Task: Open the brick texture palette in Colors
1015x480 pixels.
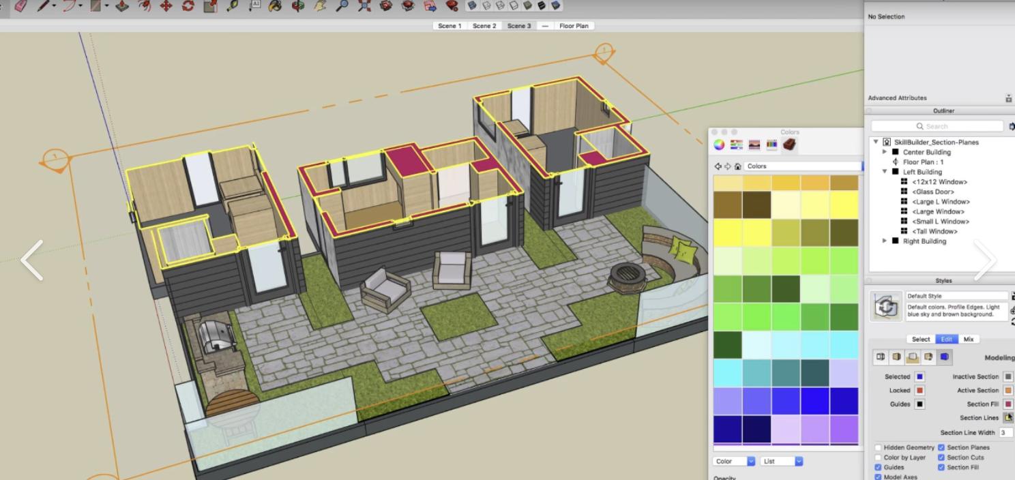Action: click(789, 145)
